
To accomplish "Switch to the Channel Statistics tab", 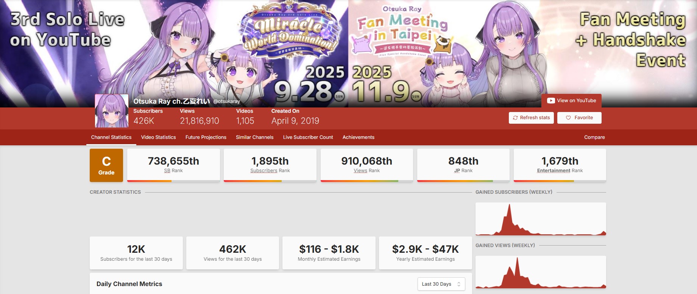I will (x=111, y=137).
